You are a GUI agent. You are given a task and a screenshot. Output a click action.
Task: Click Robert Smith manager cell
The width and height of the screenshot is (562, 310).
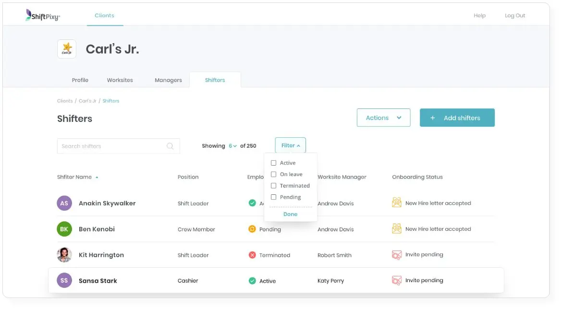pos(334,255)
